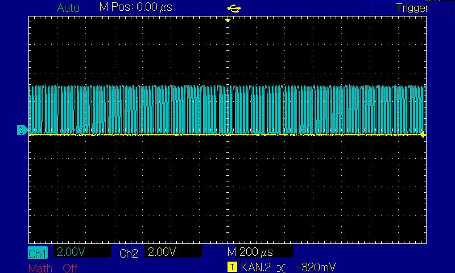455x273 pixels.
Task: Click the M Pos: 0.00 µs readout
Action: coord(135,7)
